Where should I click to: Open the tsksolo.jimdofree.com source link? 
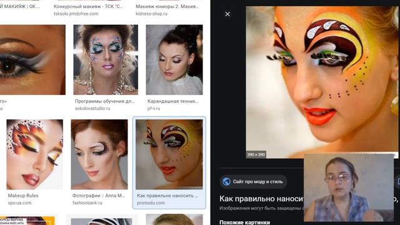point(76,14)
